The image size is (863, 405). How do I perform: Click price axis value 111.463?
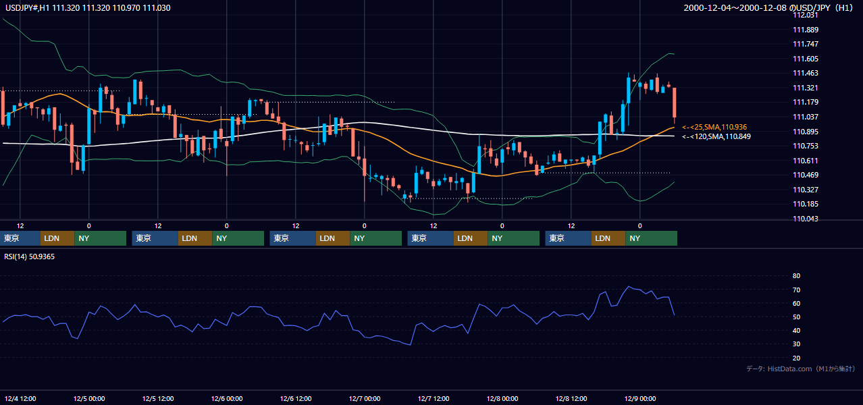(806, 73)
